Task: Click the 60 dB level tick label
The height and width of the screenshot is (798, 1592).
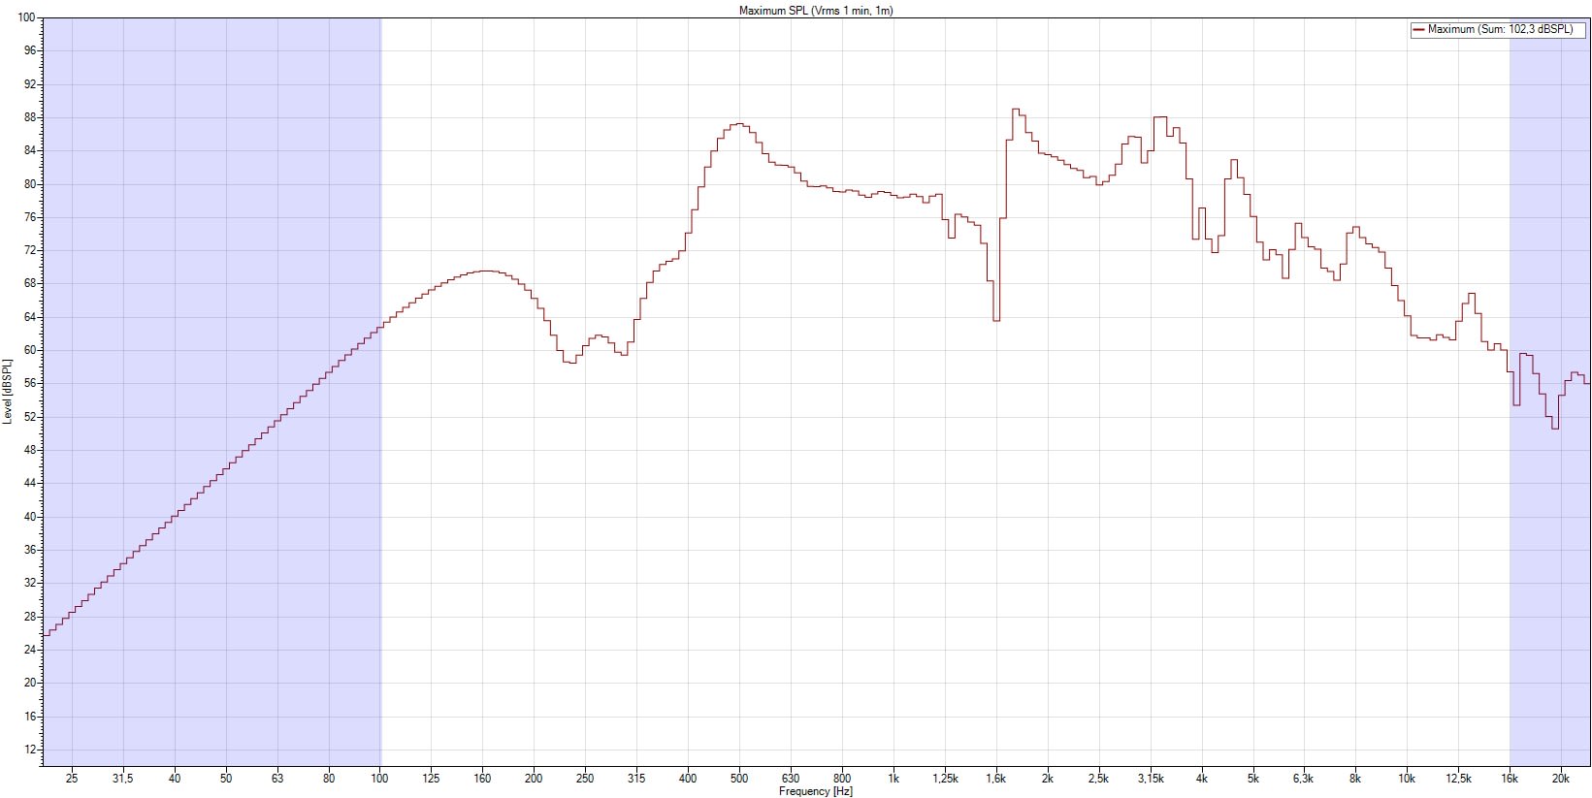Action: coord(29,350)
